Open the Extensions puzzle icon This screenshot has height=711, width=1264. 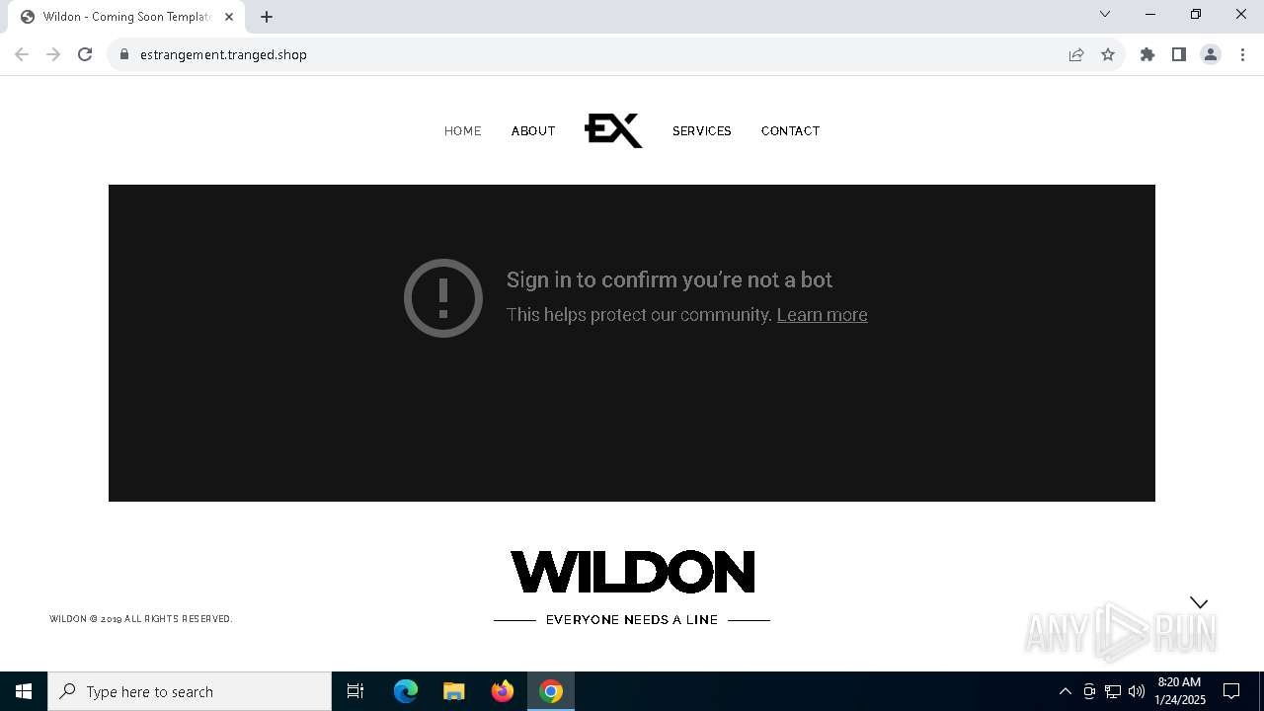tap(1147, 54)
